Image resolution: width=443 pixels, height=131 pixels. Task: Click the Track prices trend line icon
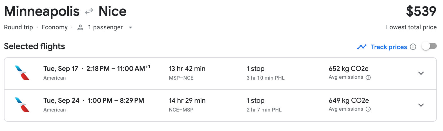click(x=362, y=47)
